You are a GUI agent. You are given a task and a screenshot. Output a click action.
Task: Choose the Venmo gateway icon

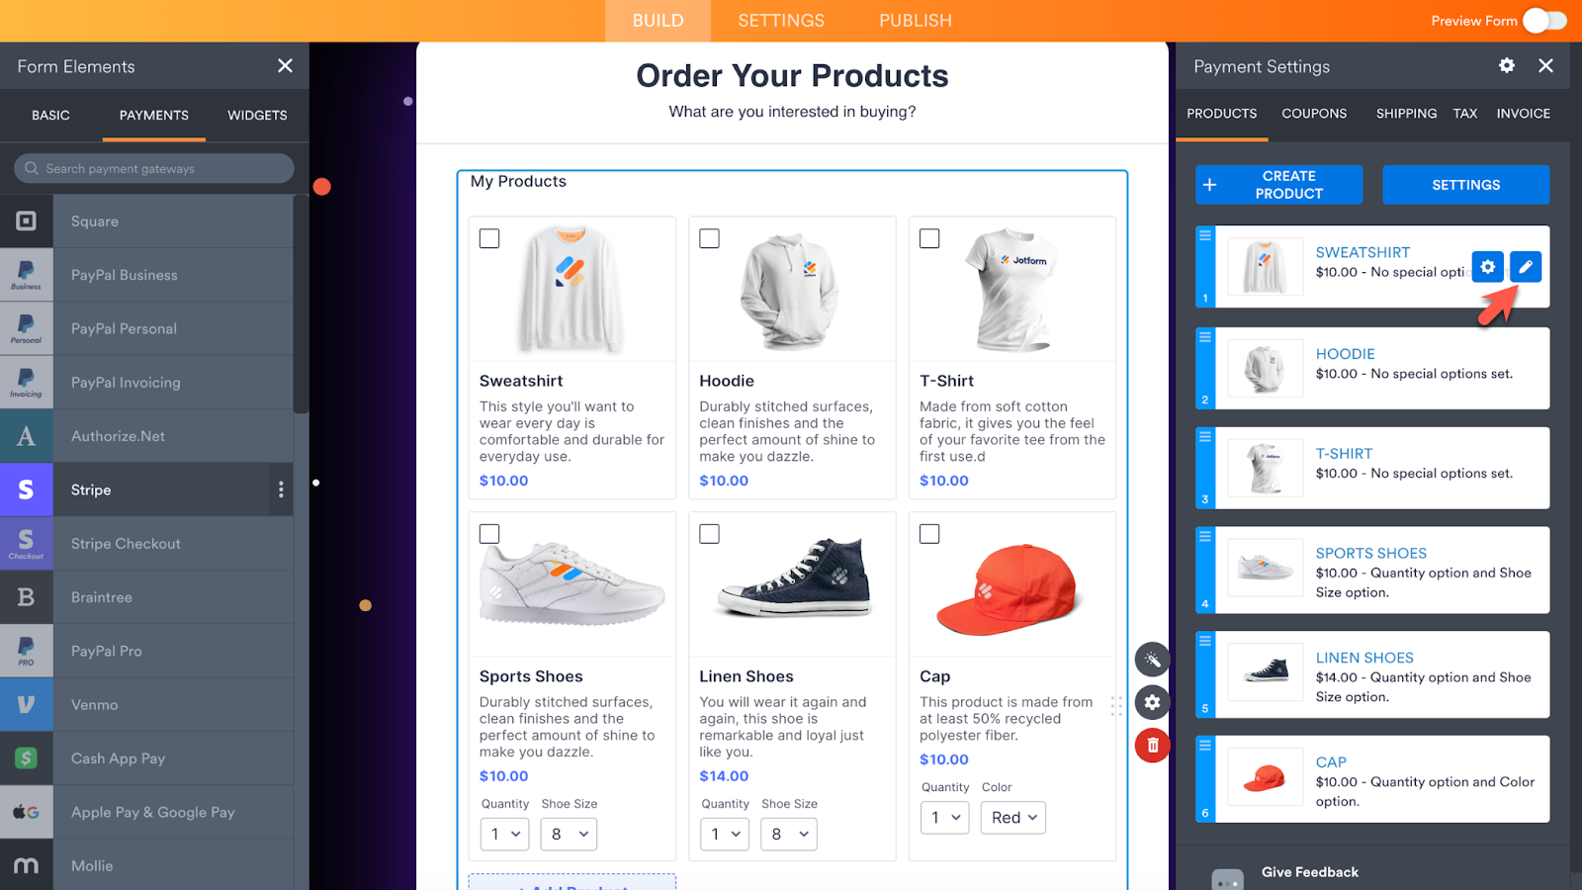[27, 705]
